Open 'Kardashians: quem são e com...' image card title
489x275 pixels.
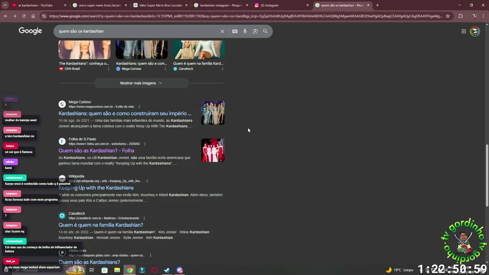(141, 63)
